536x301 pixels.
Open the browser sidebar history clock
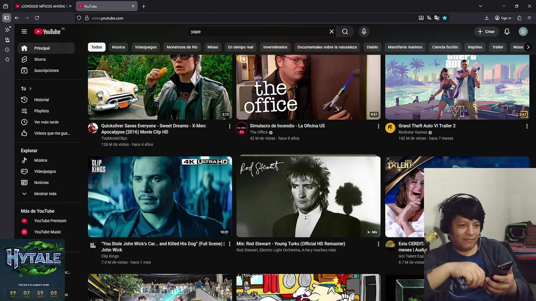[7, 50]
